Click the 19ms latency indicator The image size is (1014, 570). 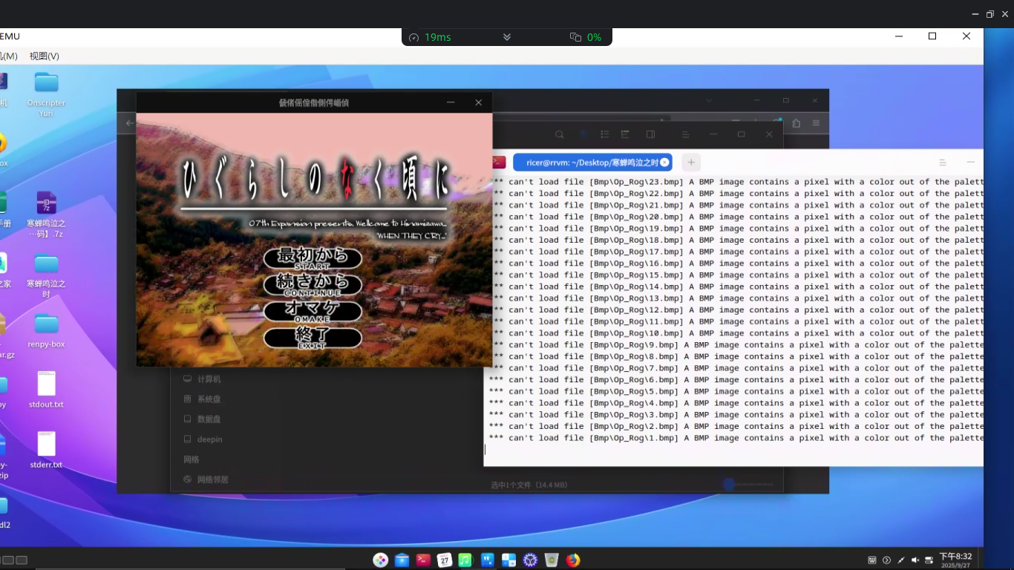[x=431, y=37]
